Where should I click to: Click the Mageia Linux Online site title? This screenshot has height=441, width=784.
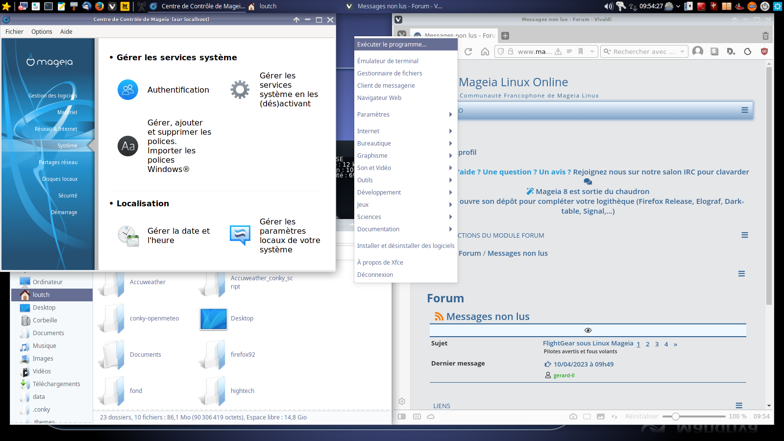(x=513, y=82)
